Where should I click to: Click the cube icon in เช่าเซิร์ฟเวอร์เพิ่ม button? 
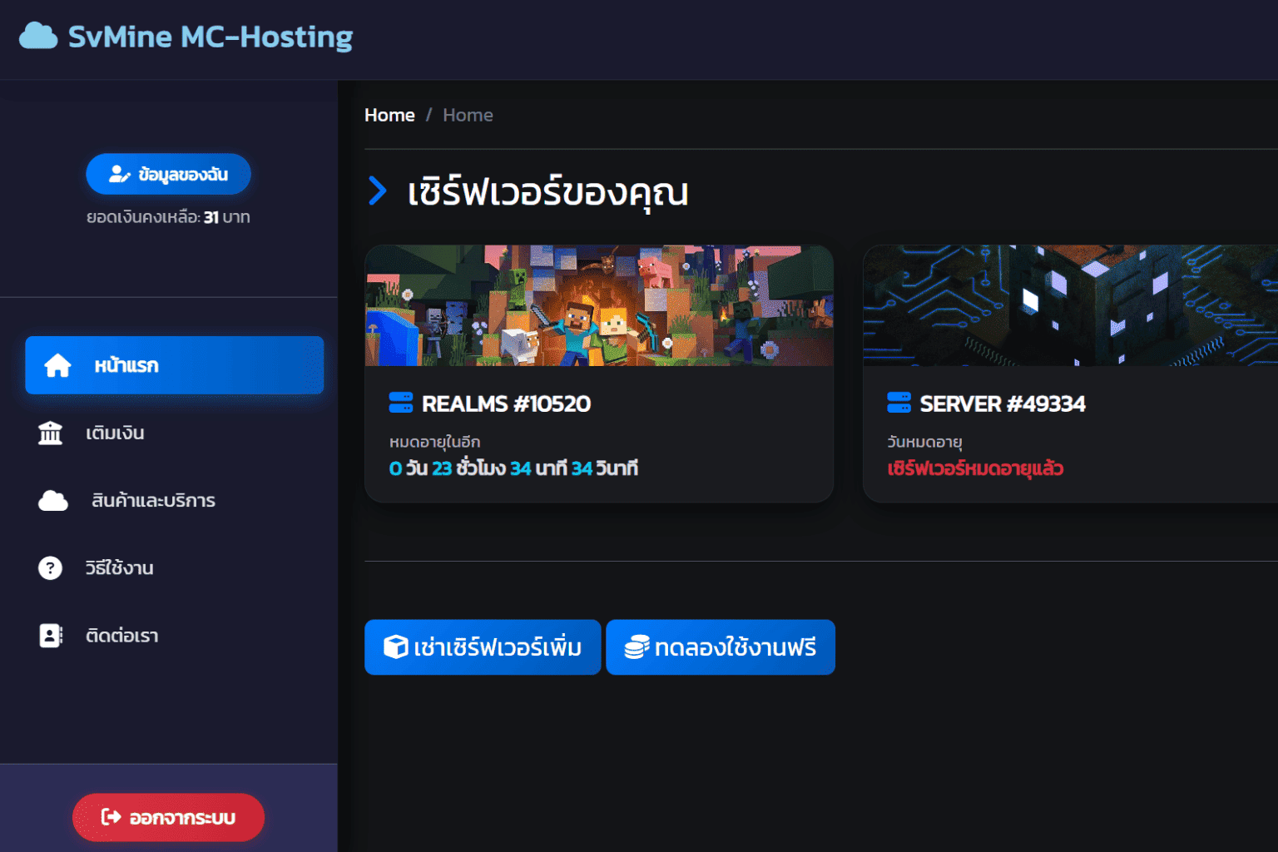point(394,646)
